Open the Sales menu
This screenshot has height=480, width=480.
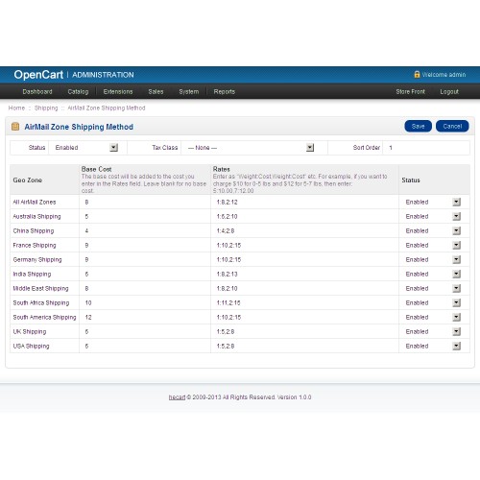(x=156, y=92)
